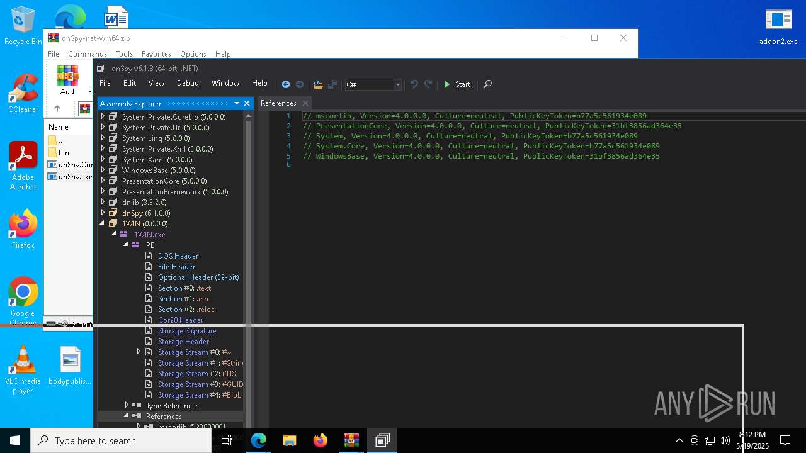Click the mscorlib reference comment line
The height and width of the screenshot is (453, 806).
(x=474, y=116)
